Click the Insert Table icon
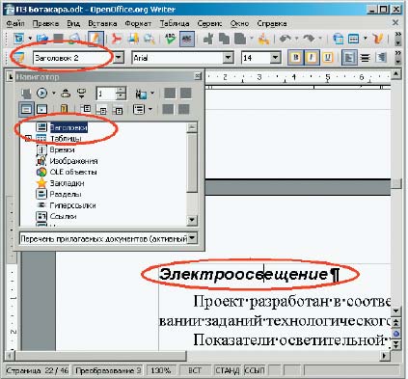The width and height of the screenshot is (408, 379). 354,39
